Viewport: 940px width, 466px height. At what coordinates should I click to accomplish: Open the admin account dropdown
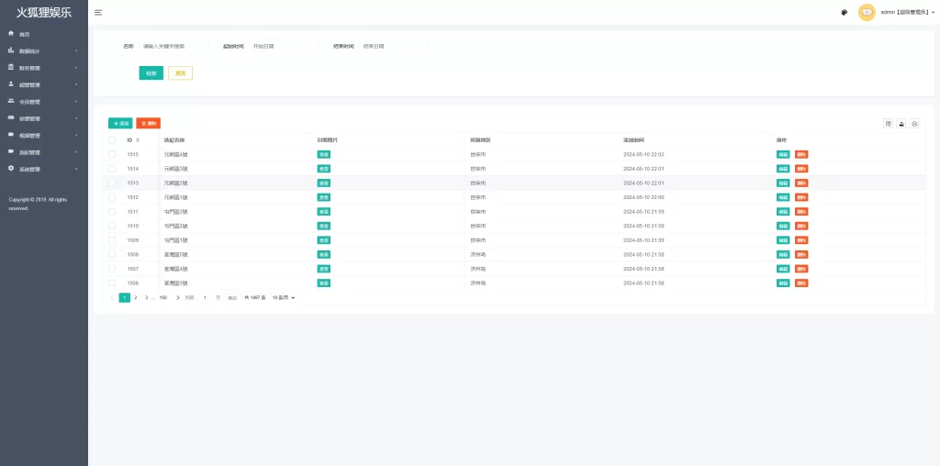click(x=908, y=12)
